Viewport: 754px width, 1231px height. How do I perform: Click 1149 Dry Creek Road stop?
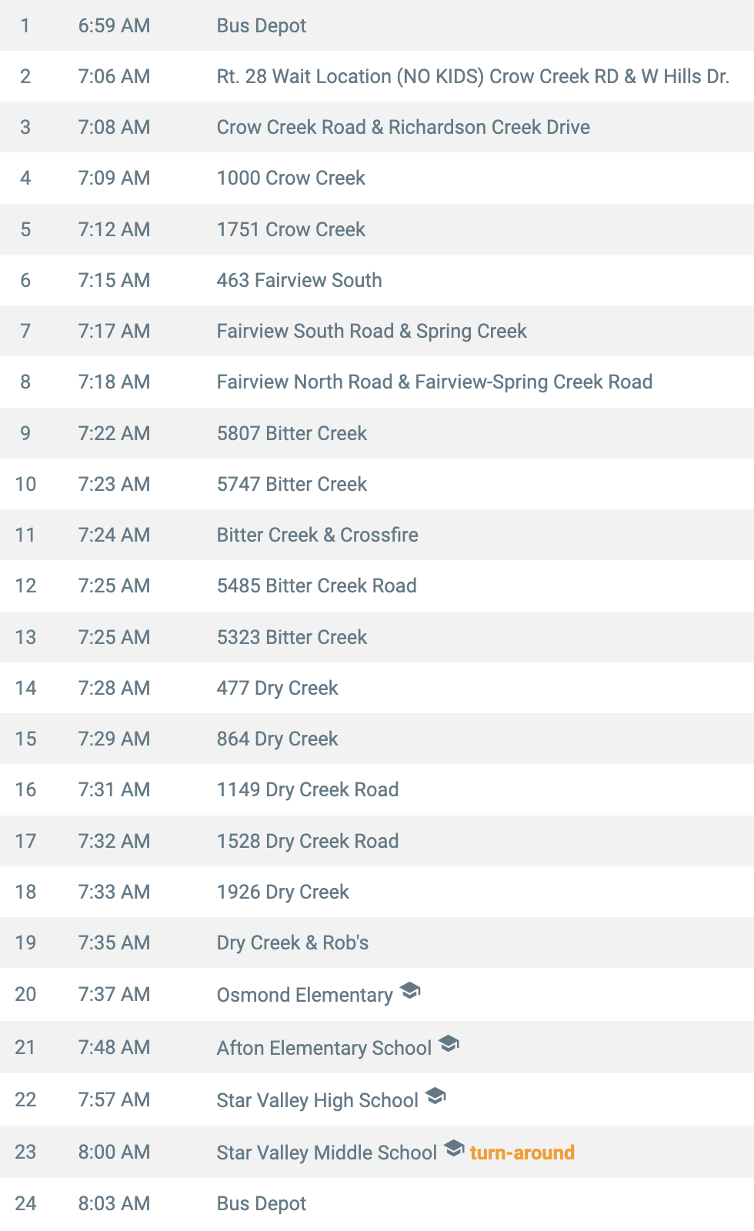(377, 789)
